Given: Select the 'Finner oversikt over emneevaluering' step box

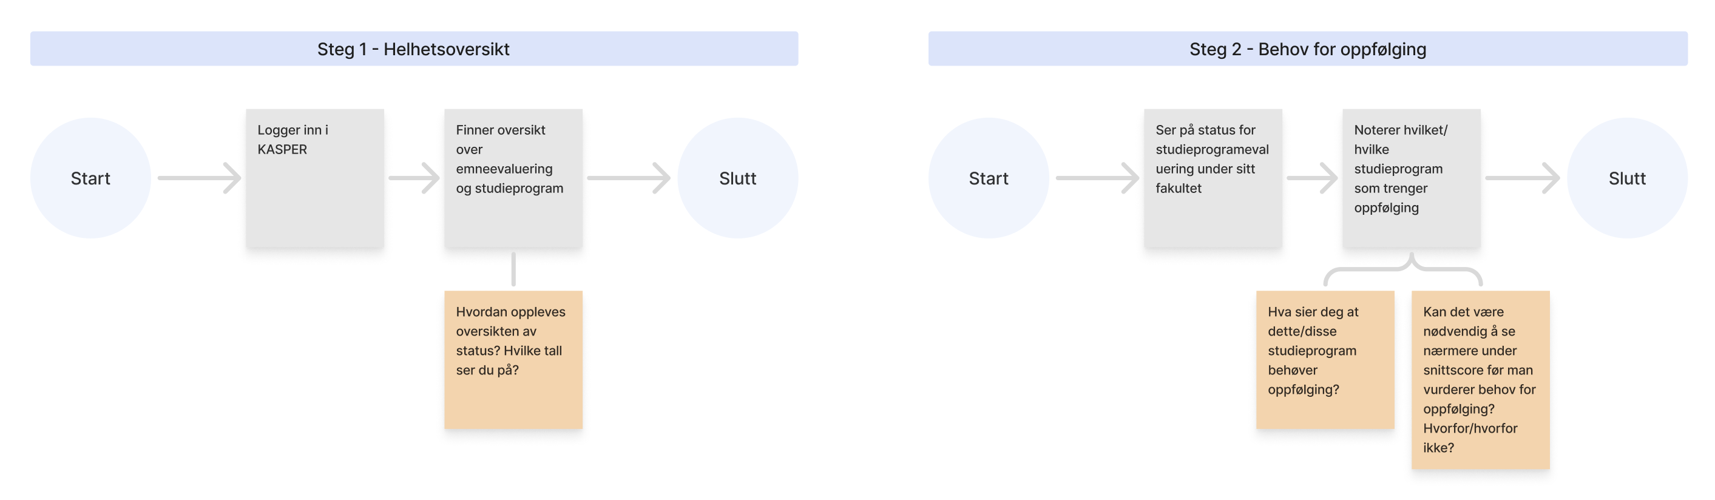Looking at the screenshot, I should coord(513,178).
